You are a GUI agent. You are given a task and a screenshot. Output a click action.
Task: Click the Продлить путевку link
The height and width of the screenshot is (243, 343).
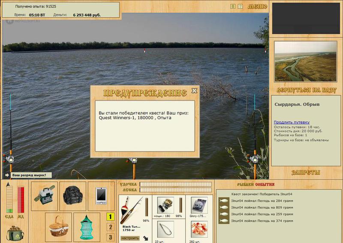(x=292, y=122)
